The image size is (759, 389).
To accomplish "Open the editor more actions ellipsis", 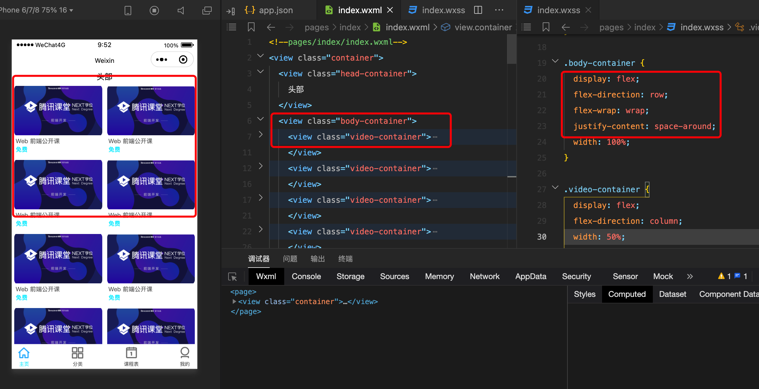I will 499,10.
